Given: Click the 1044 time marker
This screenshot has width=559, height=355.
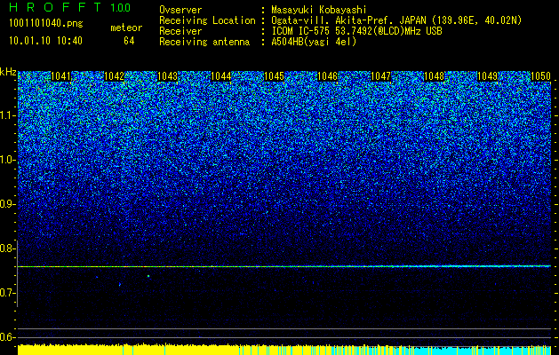Looking at the screenshot, I should click(x=220, y=76).
